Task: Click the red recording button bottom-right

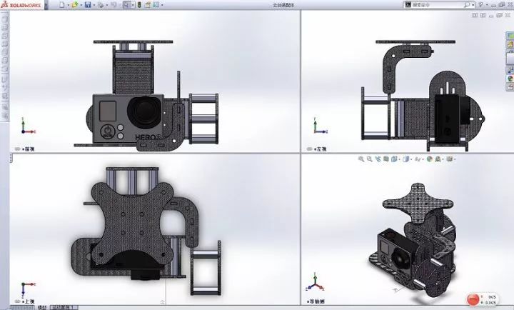Action: (473, 299)
